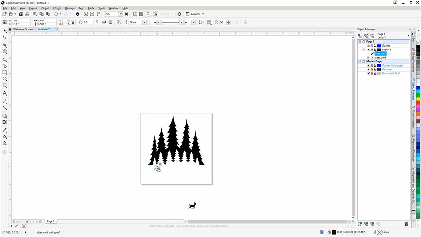Hide Layer 1 using its eye icon
421x237 pixels.
(x=368, y=49)
